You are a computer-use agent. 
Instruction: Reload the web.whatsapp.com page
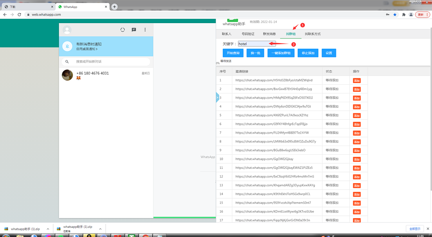coord(19,15)
